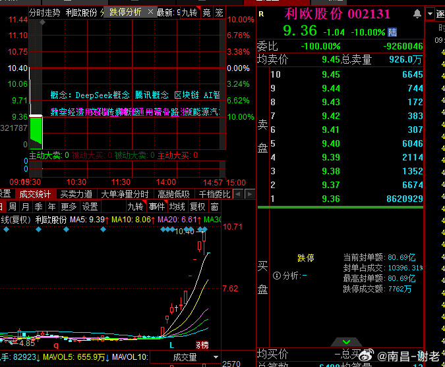Image resolution: width=445 pixels, height=367 pixels.
Task: Click the 设置 tab left of 成交统计
Action: click(5, 194)
